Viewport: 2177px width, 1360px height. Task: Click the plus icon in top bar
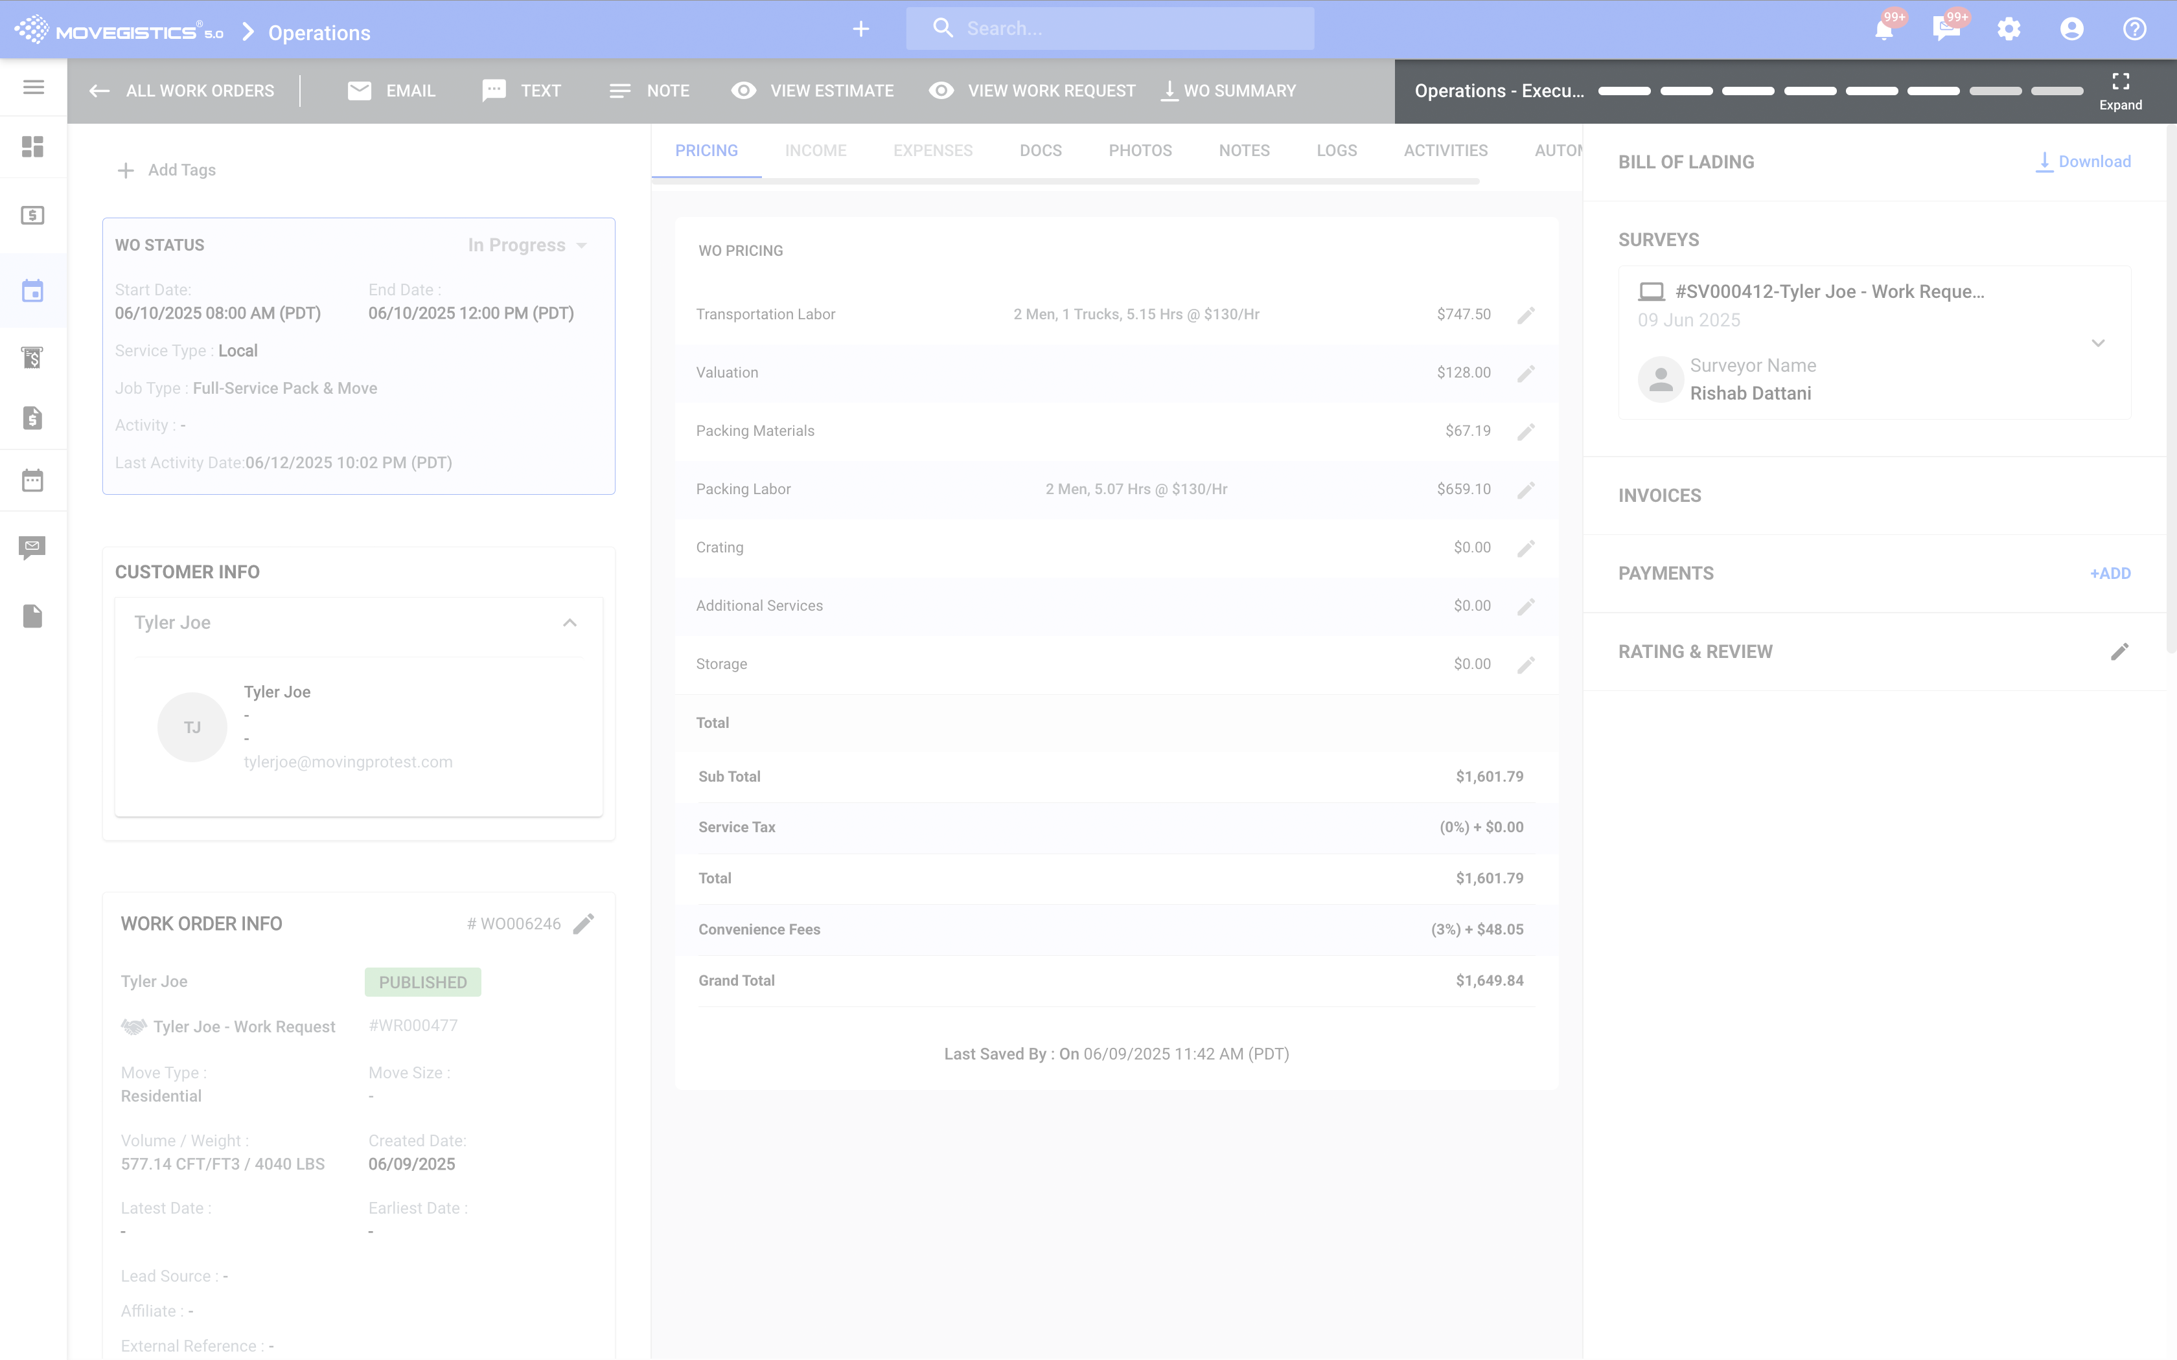[861, 30]
